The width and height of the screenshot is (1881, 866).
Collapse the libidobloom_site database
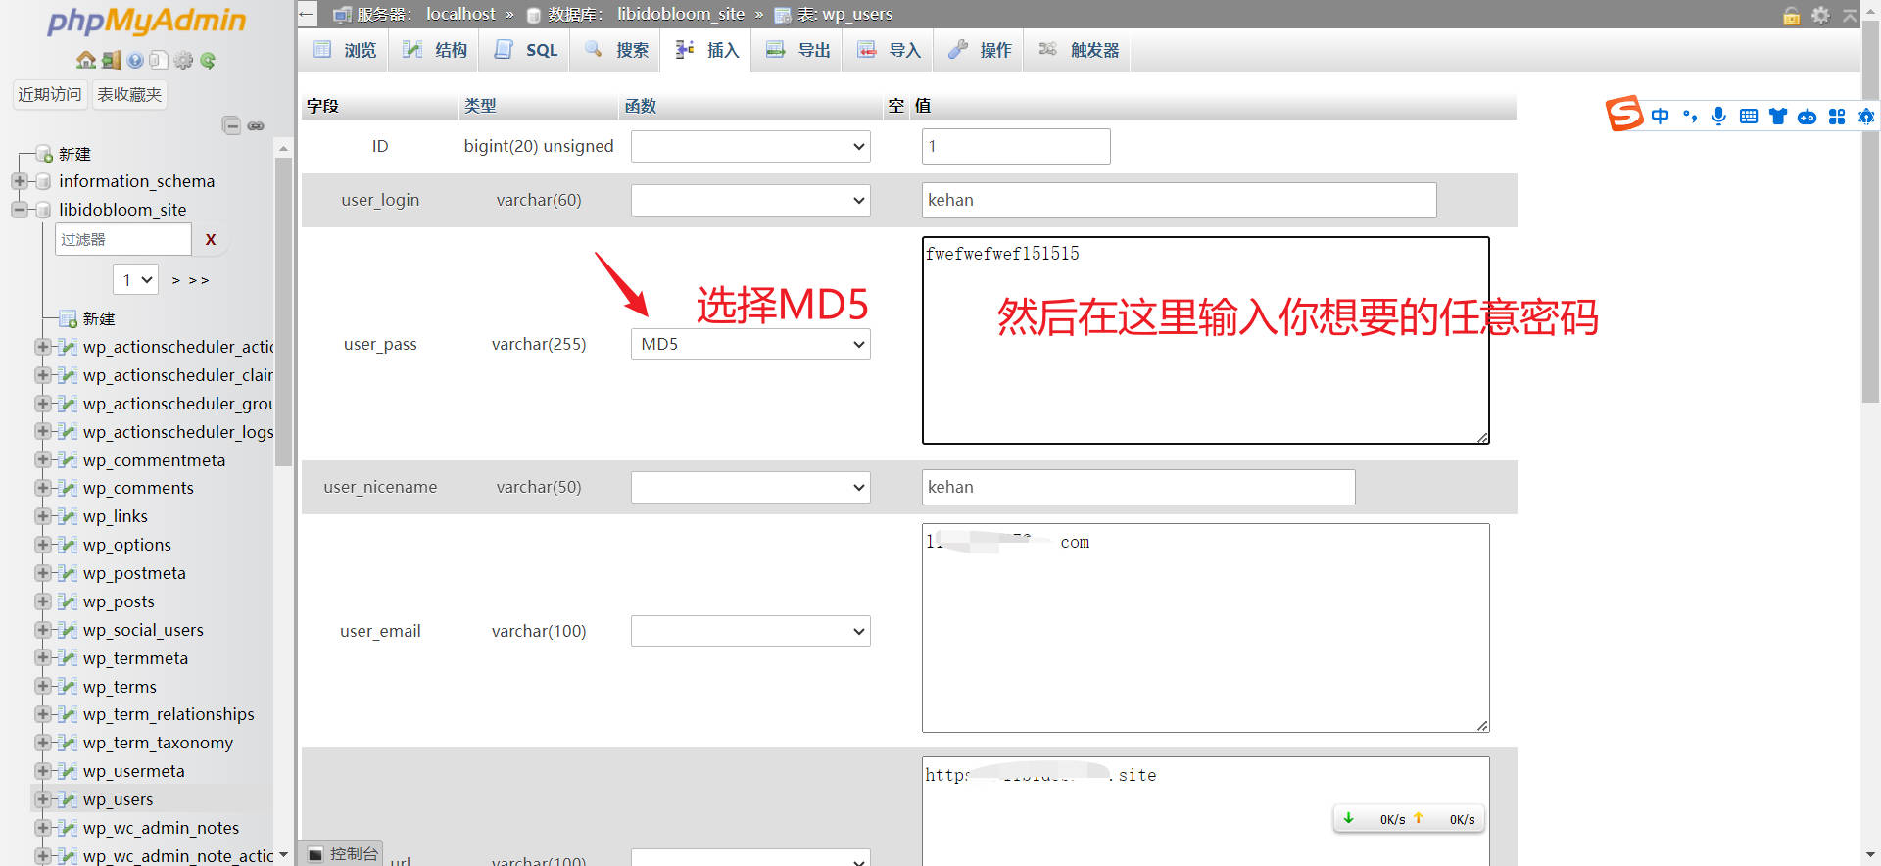tap(19, 210)
